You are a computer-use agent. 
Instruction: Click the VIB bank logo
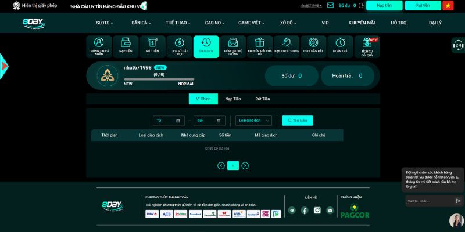coord(239,214)
